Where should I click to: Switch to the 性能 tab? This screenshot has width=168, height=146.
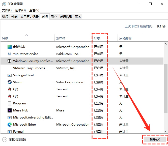point(14,17)
